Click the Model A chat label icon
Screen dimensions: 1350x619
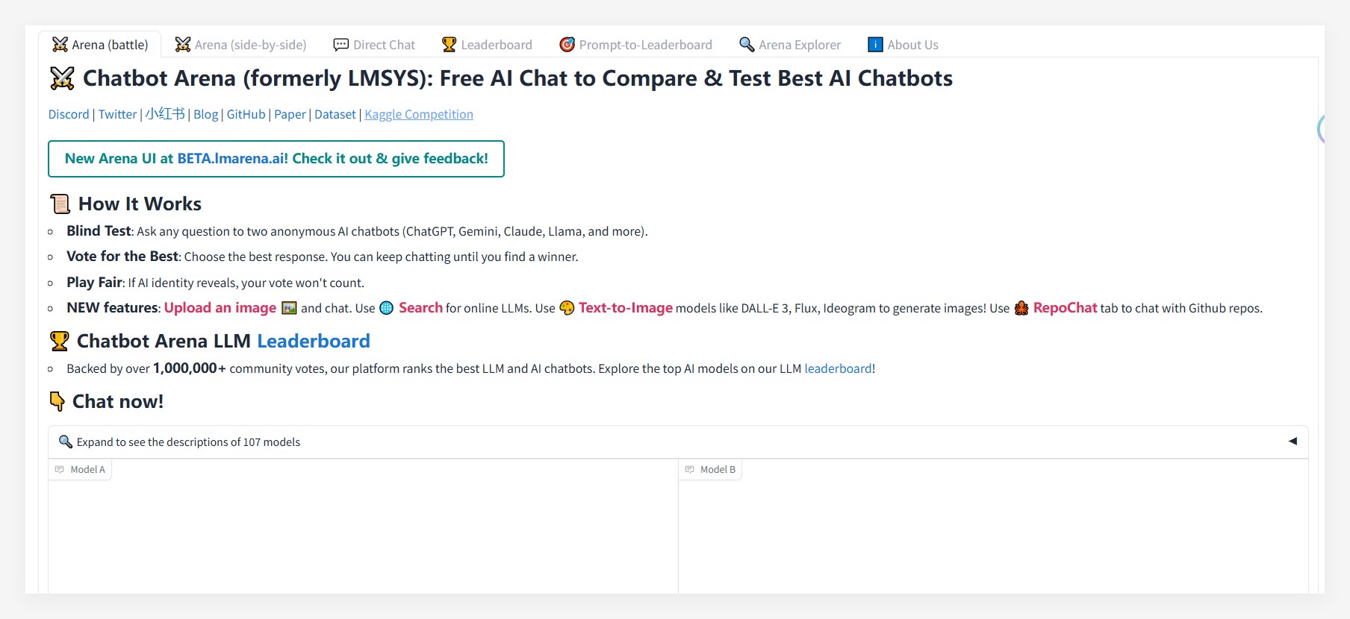pos(60,470)
